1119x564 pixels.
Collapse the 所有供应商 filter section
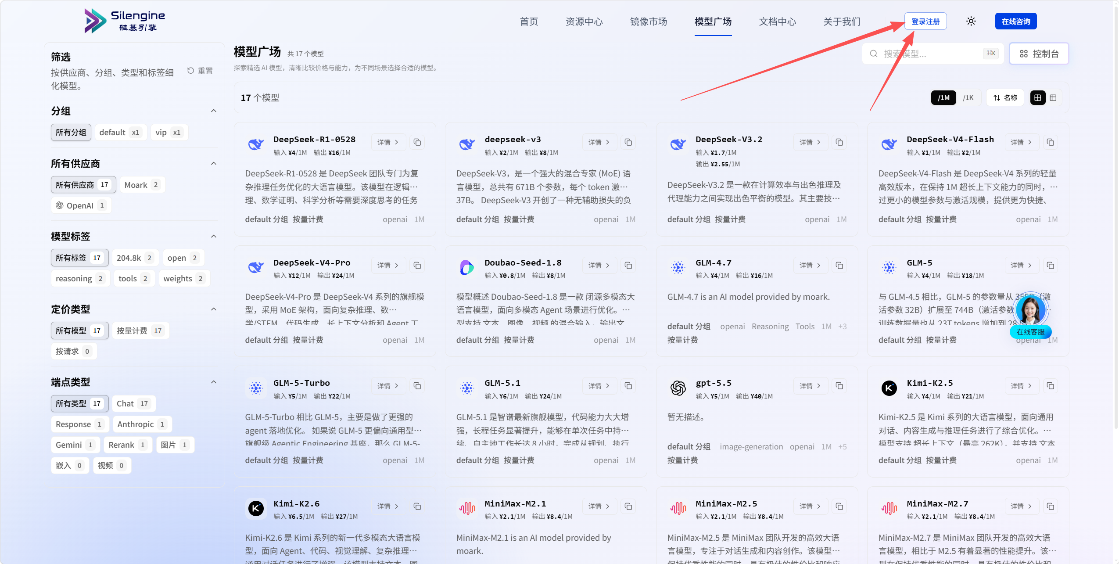[x=214, y=163]
